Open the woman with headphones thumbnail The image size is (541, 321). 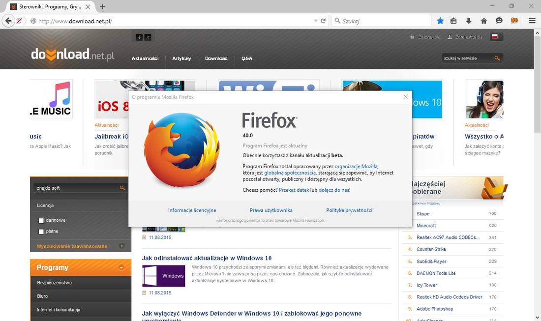point(484,99)
